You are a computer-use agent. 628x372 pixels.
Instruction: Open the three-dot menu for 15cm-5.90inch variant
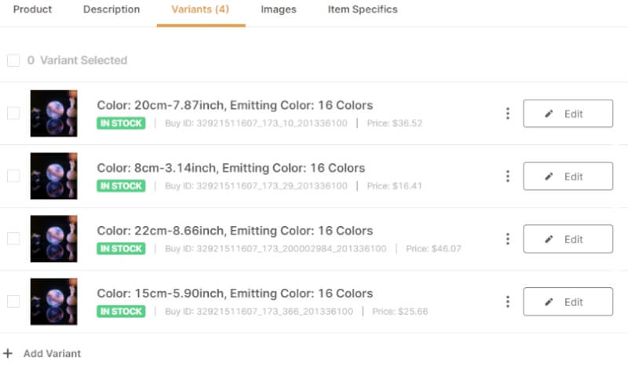[x=507, y=301]
